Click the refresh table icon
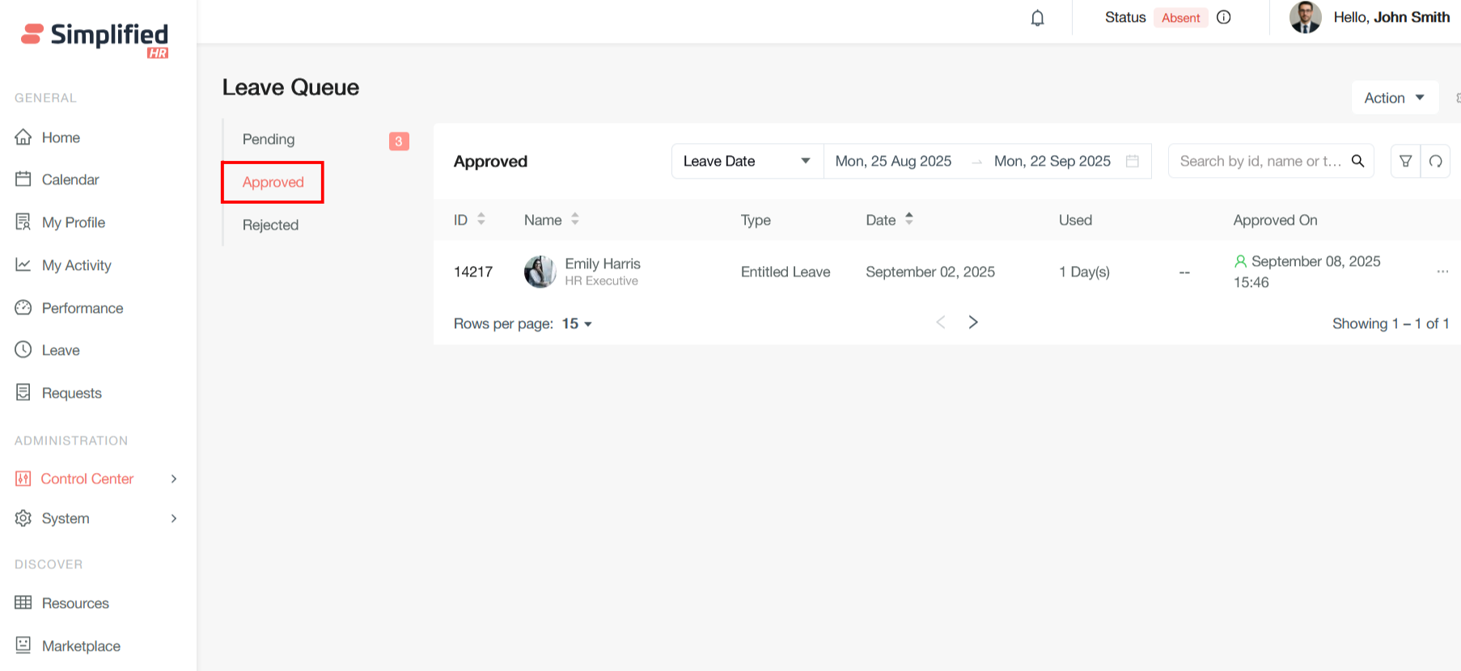 (1435, 161)
